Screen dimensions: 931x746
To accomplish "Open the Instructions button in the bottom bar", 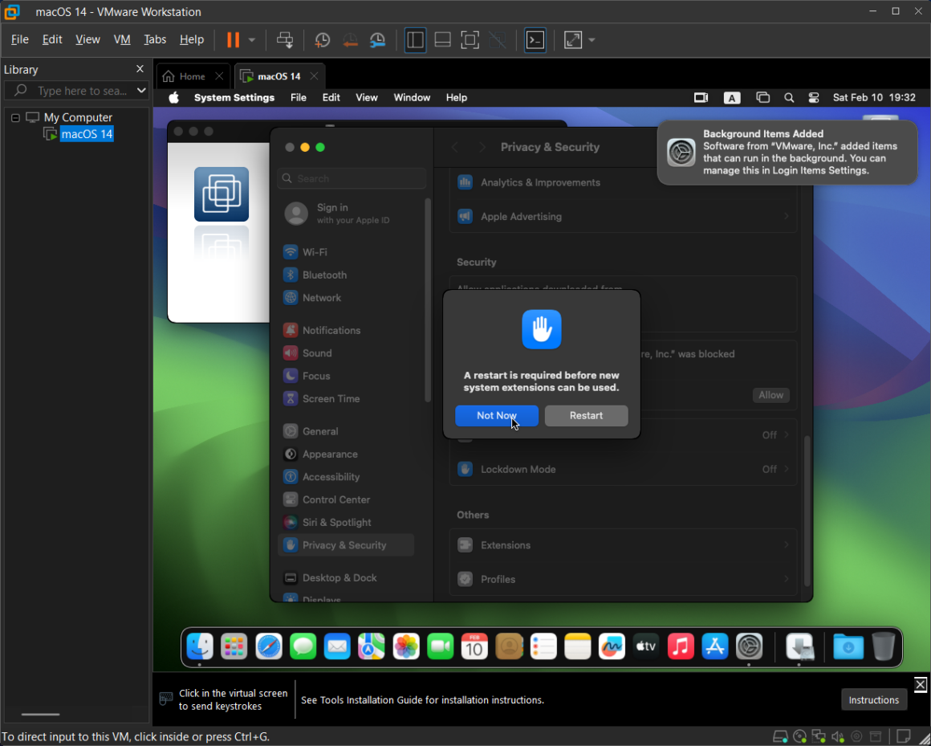I will pos(873,699).
